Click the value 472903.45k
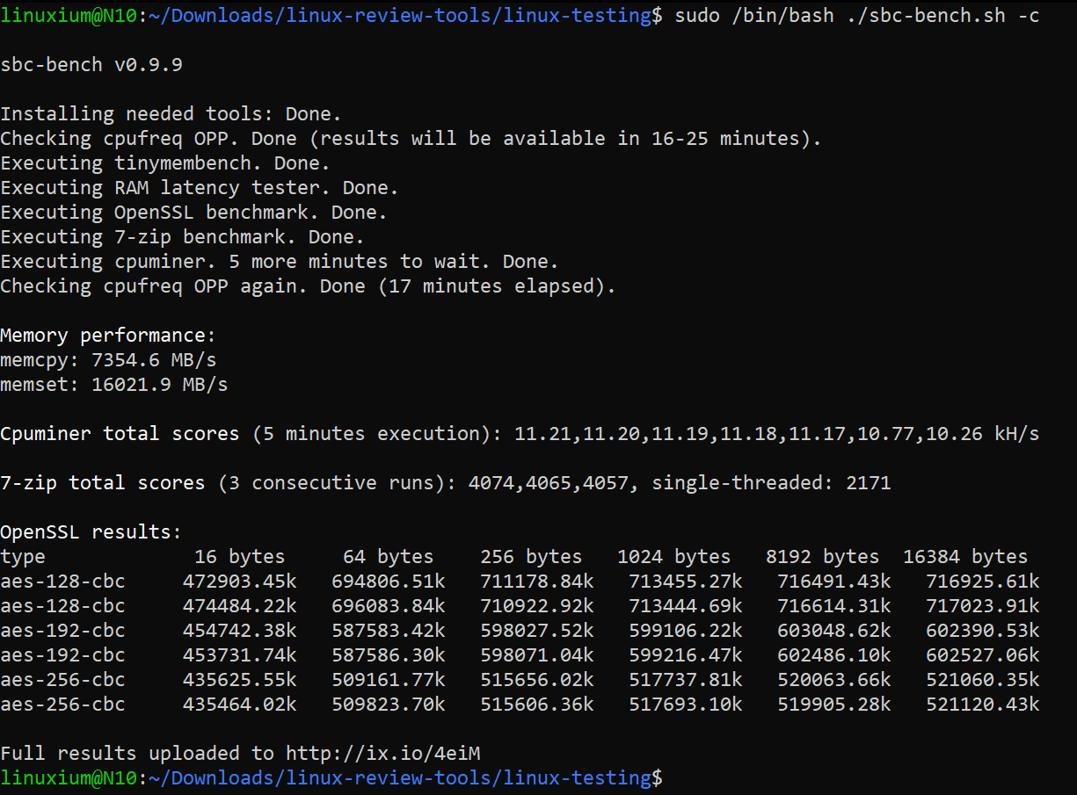 point(240,581)
